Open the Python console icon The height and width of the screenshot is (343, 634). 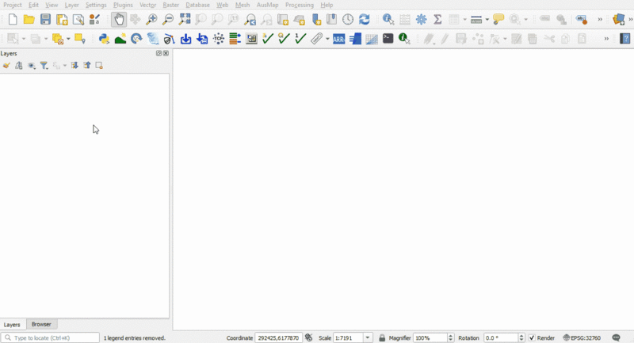pyautogui.click(x=104, y=39)
